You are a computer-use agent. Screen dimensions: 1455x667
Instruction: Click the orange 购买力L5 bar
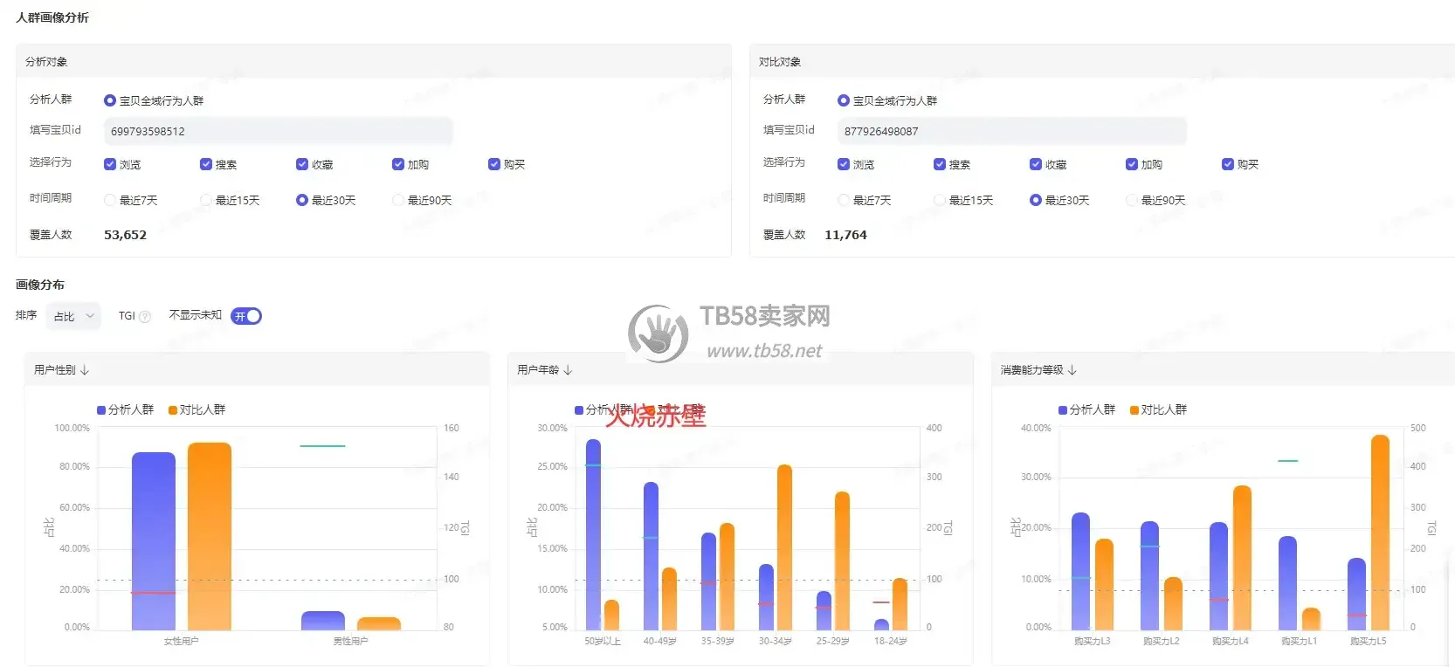[x=1380, y=533]
